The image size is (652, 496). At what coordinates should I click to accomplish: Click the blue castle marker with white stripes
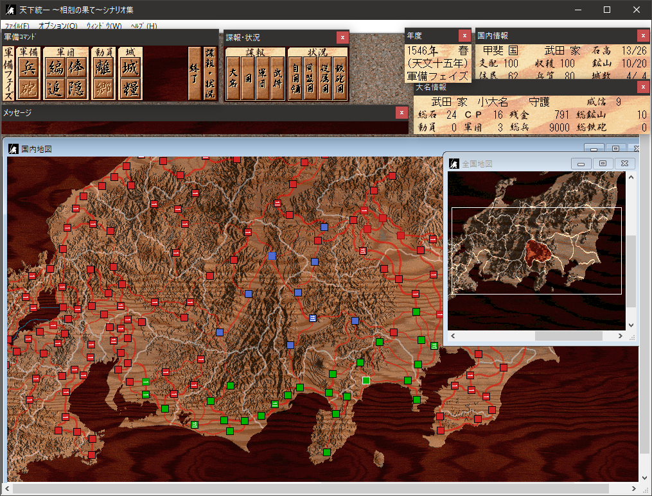point(313,318)
